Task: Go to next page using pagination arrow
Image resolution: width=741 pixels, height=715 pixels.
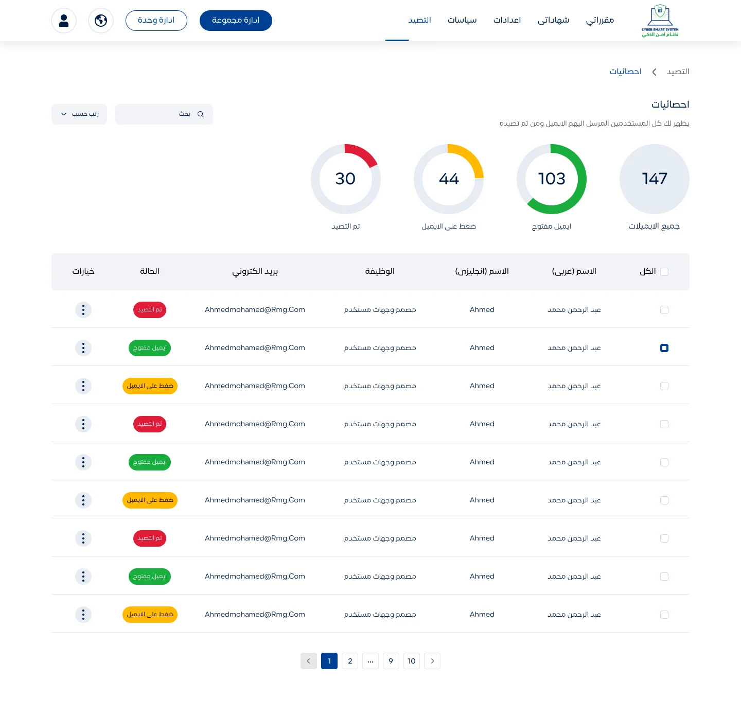Action: click(x=432, y=661)
